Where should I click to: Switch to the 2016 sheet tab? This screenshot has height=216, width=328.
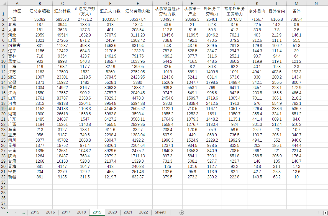point(50,212)
